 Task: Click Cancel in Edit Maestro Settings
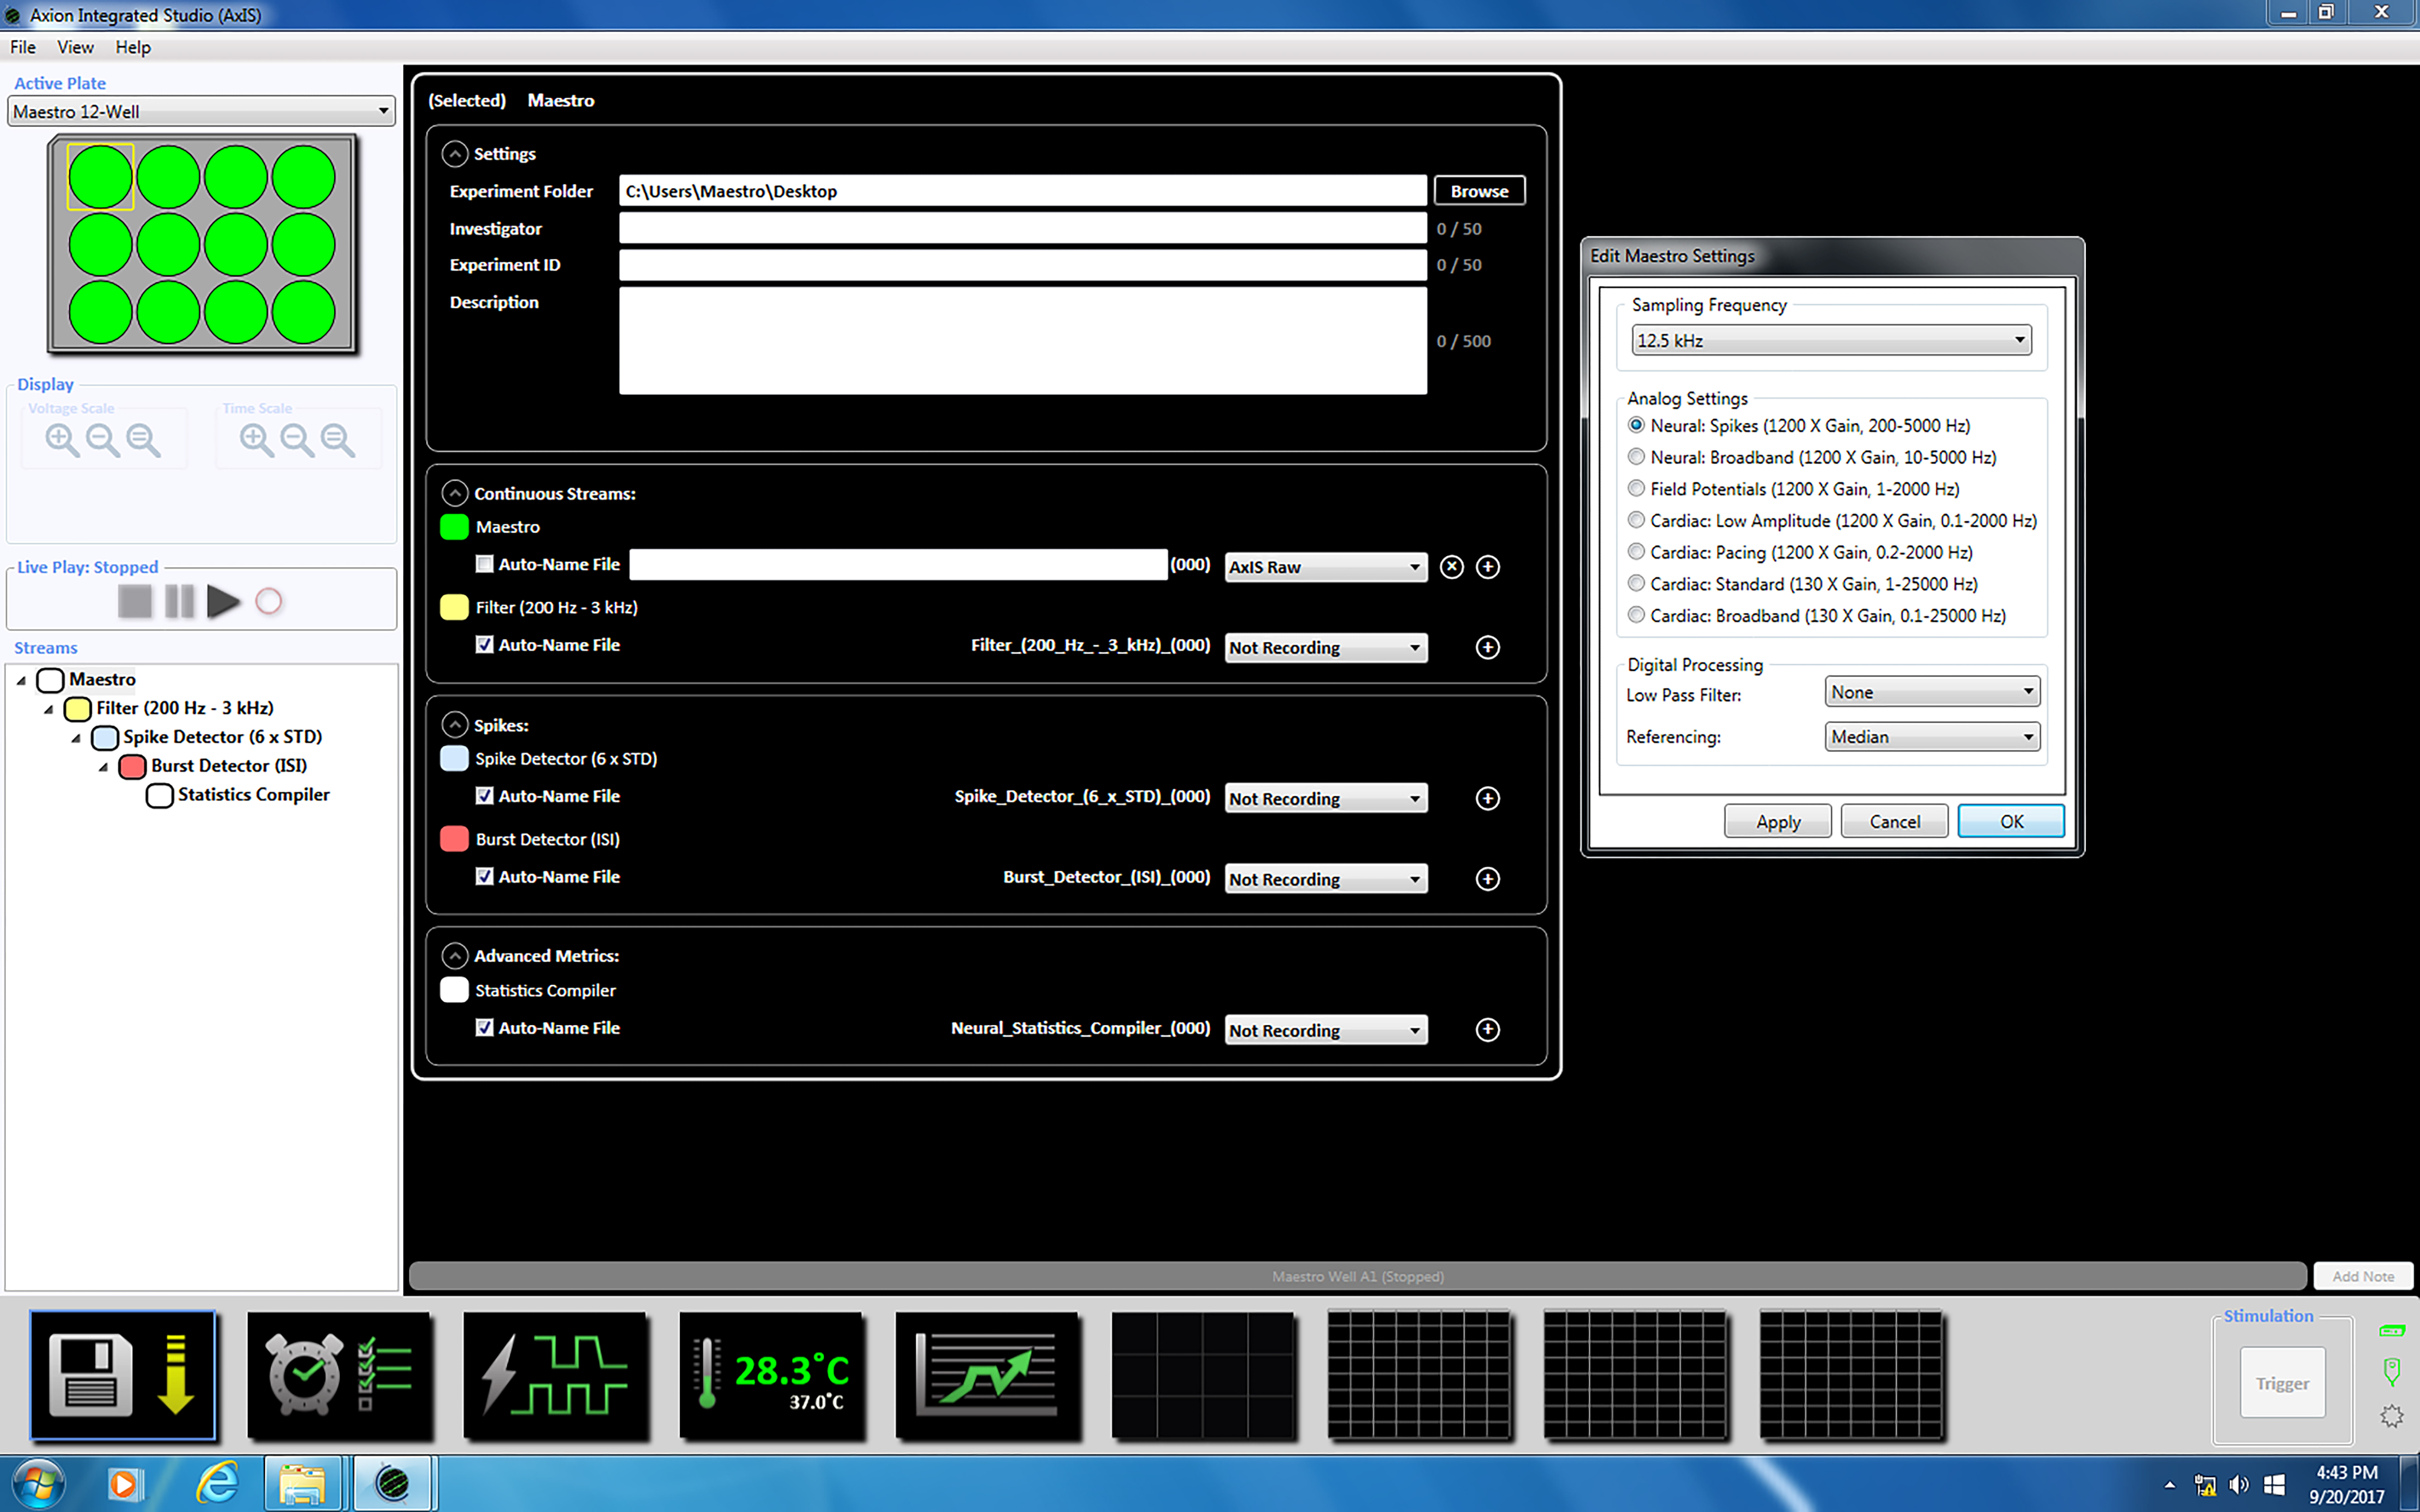click(x=1894, y=821)
